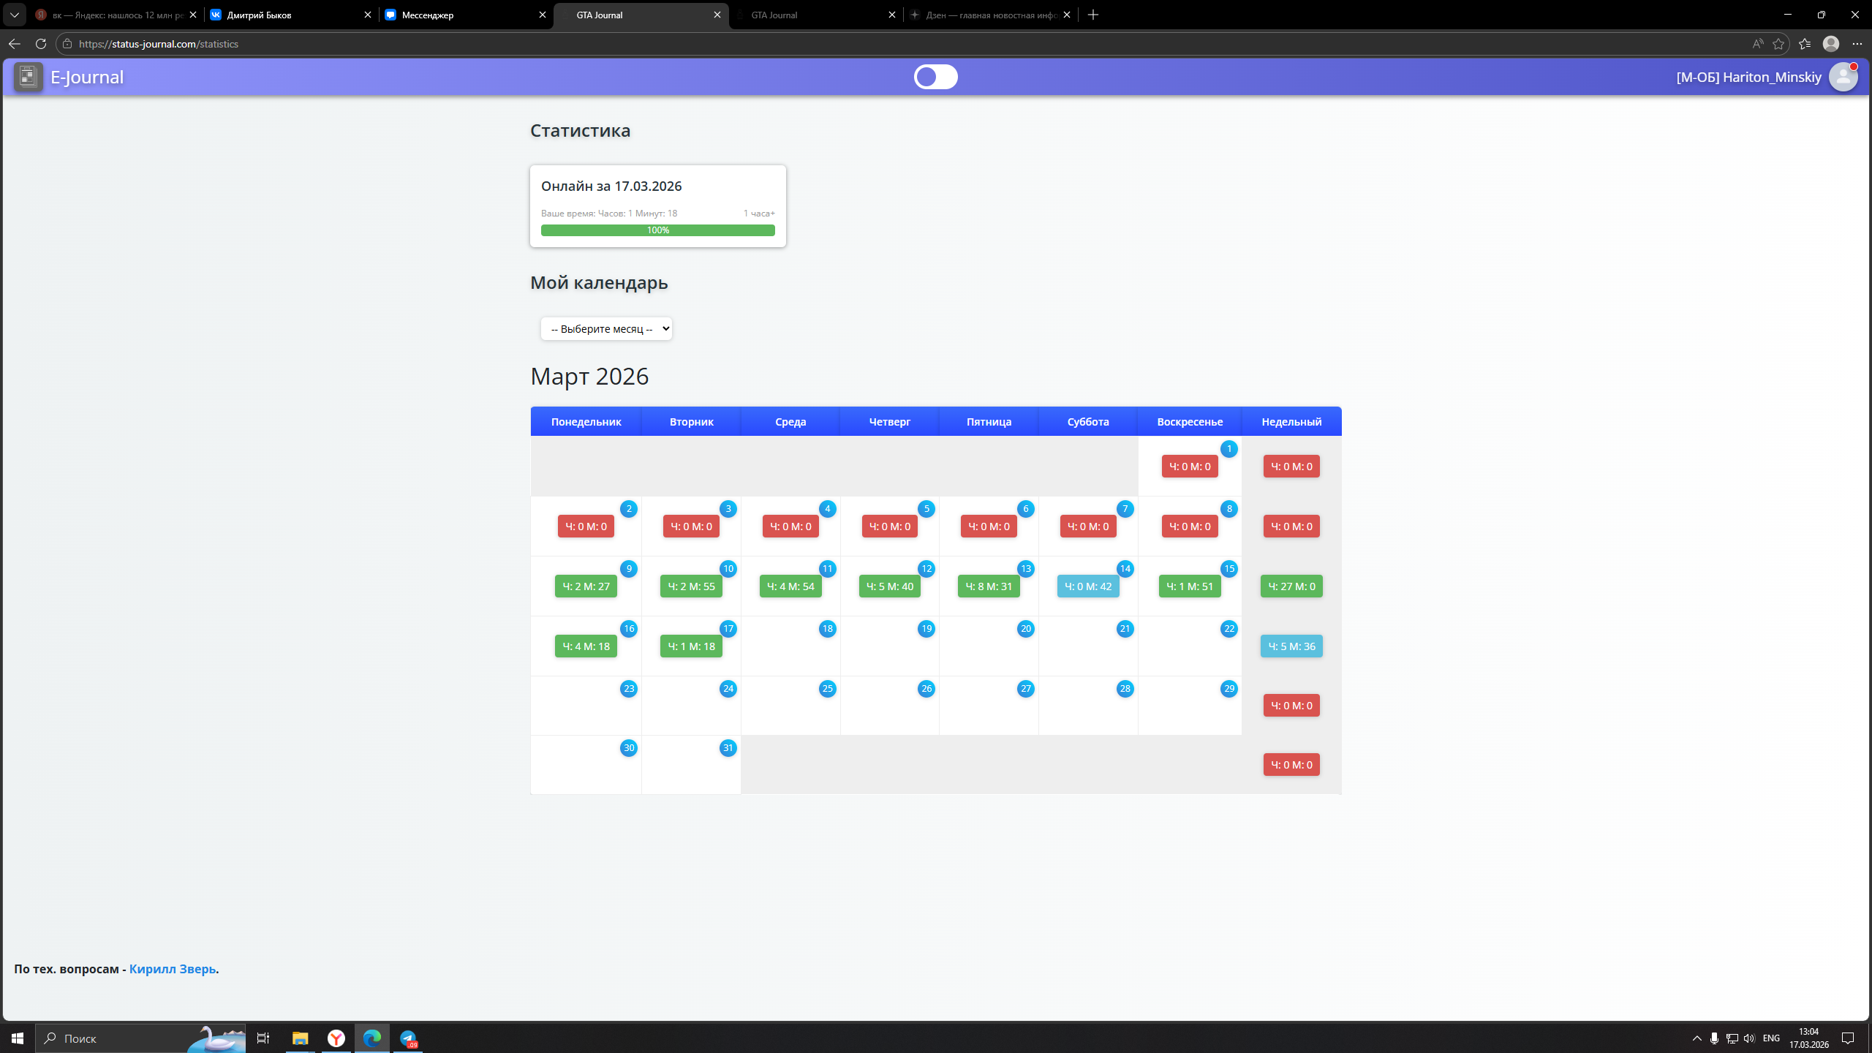Add this page to favorites (star icon)
Screen dimensions: 1872x1053
click(1778, 44)
